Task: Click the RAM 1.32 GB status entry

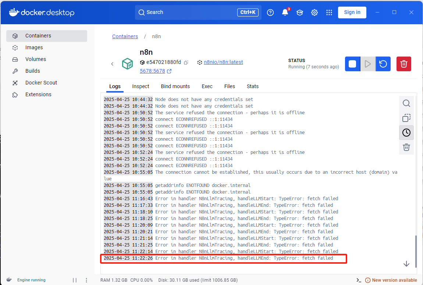Action: tap(114, 280)
